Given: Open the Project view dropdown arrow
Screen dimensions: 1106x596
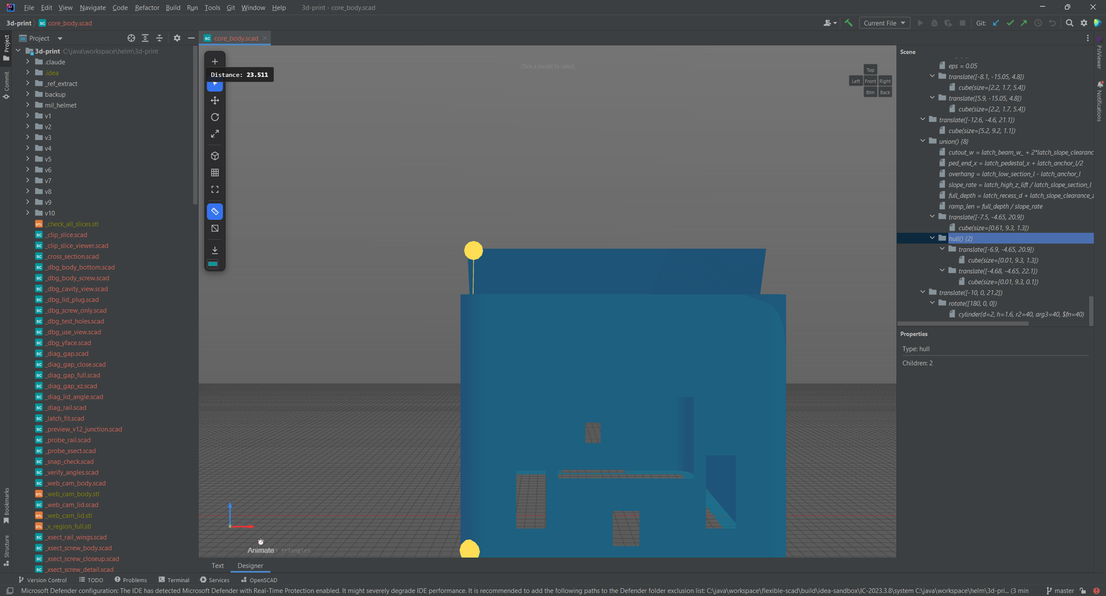Looking at the screenshot, I should [x=59, y=39].
